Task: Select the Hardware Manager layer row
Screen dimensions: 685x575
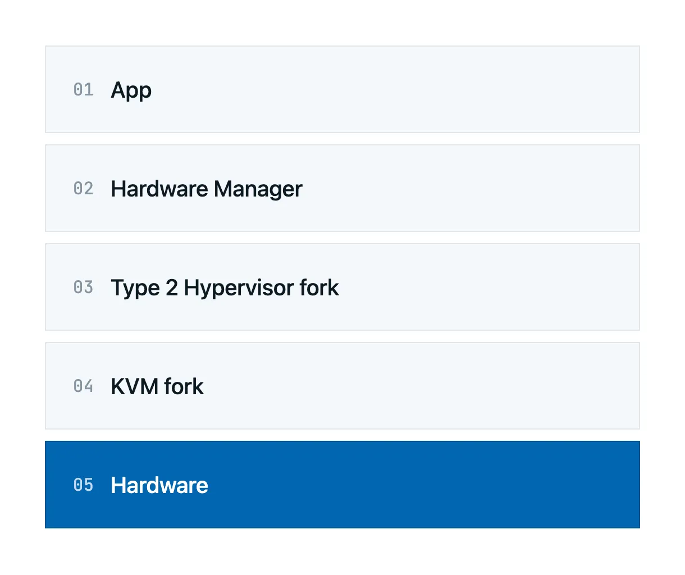Action: point(342,188)
